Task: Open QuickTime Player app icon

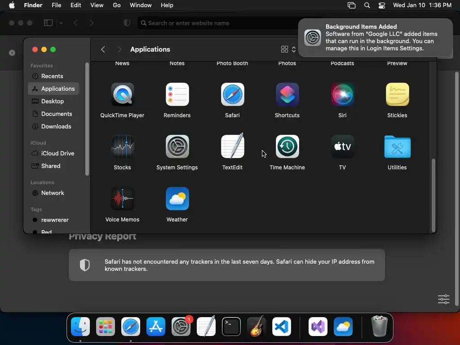Action: [x=122, y=94]
